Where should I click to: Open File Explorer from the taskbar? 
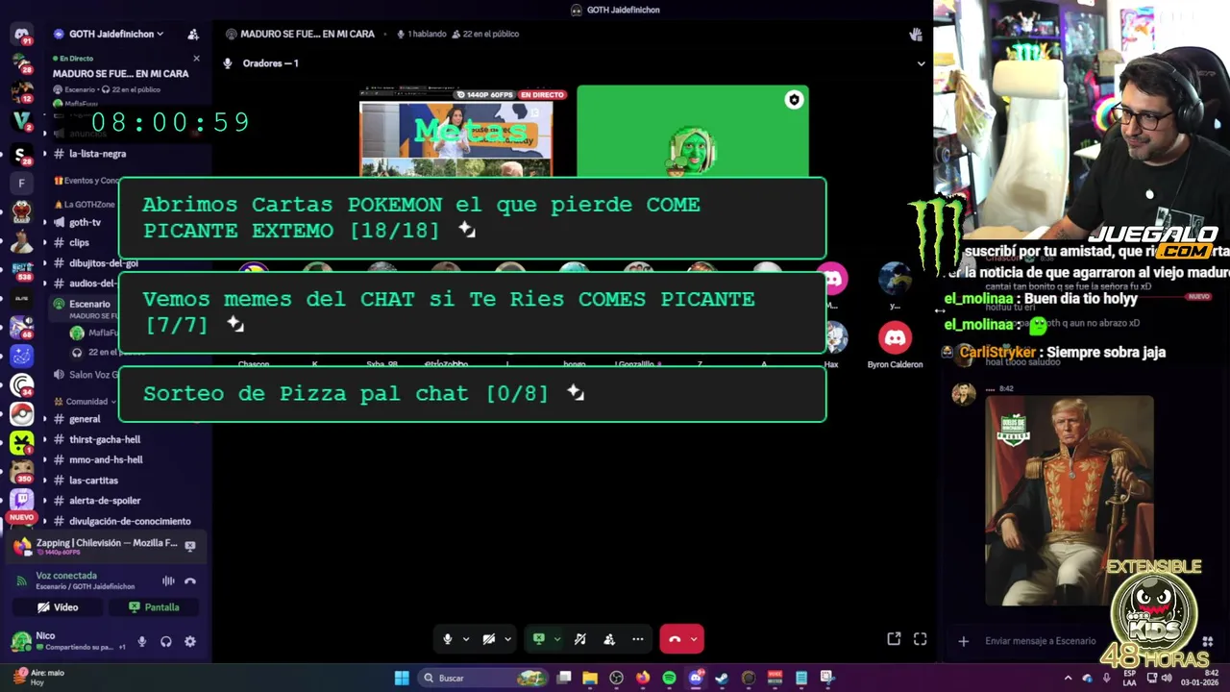[x=590, y=678]
